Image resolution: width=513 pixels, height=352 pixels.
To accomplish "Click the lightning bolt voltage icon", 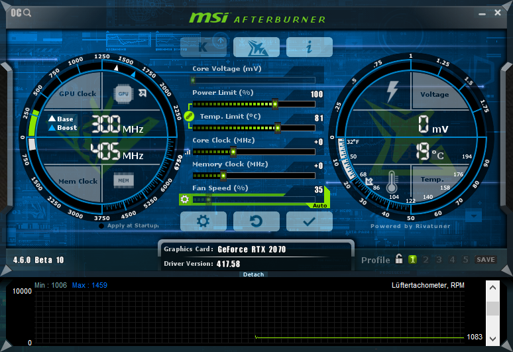I will 392,91.
